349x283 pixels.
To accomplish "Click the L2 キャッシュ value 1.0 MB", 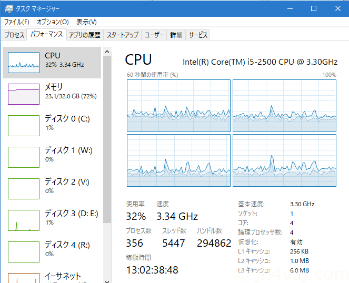I will 300,261.
